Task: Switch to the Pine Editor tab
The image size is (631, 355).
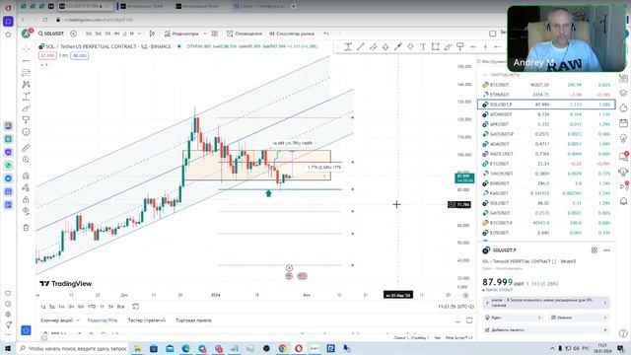Action: click(103, 320)
